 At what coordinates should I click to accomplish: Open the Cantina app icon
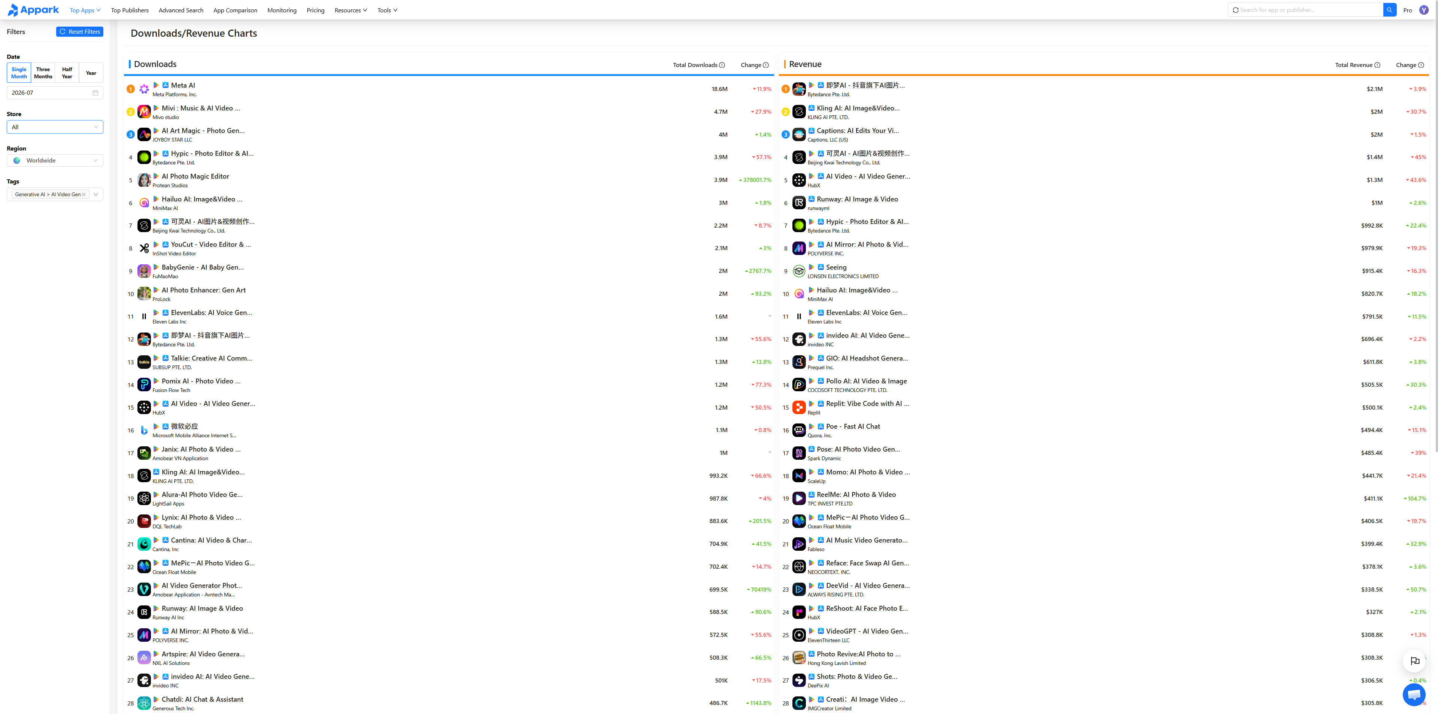(x=144, y=544)
